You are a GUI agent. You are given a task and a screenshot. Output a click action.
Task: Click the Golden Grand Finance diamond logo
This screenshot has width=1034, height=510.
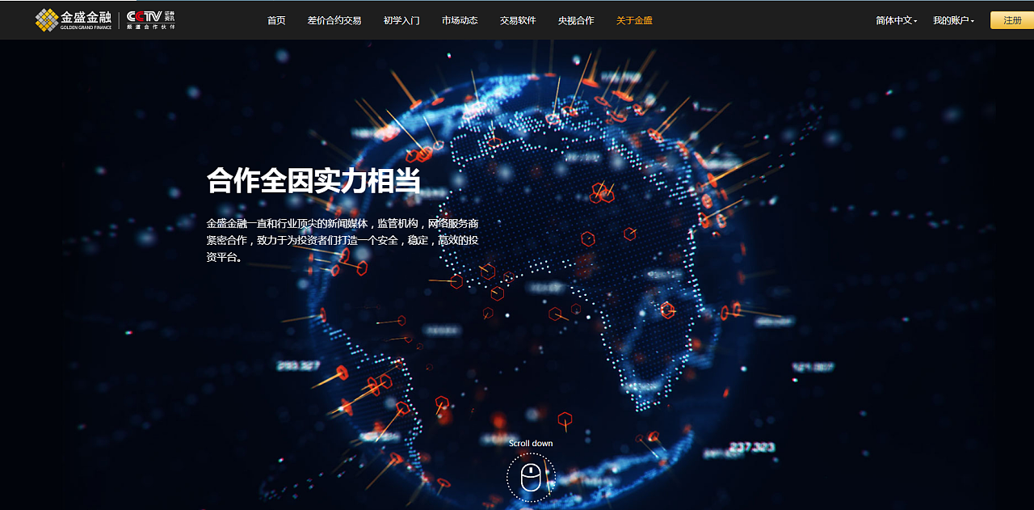(47, 20)
